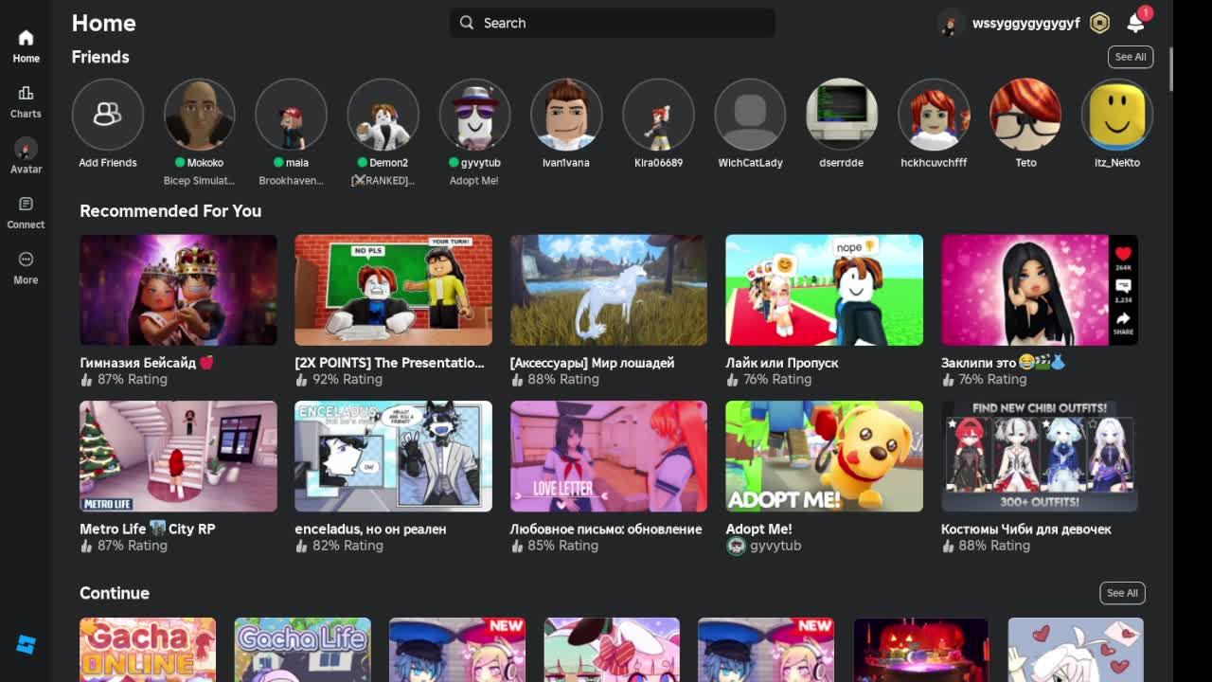Open the red pumpkin game in Continue row
The height and width of the screenshot is (682, 1212).
click(x=920, y=650)
